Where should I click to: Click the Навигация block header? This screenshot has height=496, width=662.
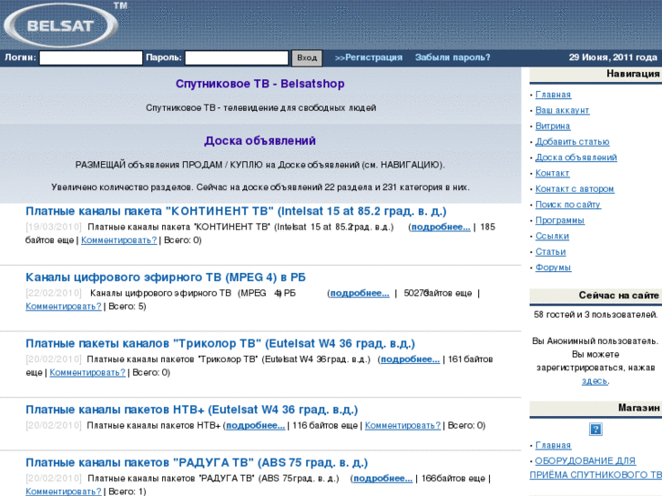coord(596,74)
